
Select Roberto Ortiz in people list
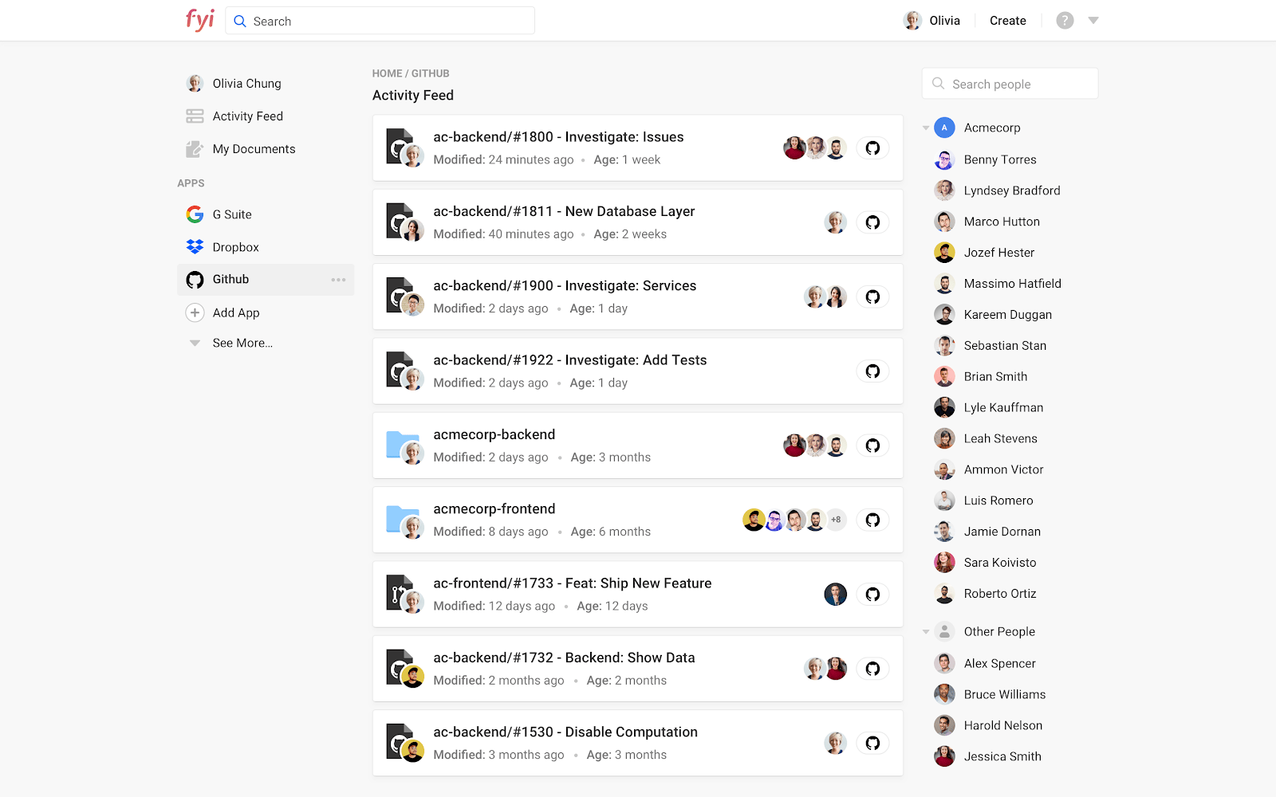point(986,594)
